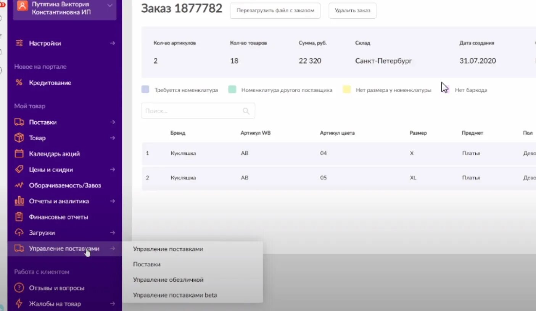Select Управление поставками in the flyout menu
This screenshot has height=311, width=536.
[x=168, y=249]
